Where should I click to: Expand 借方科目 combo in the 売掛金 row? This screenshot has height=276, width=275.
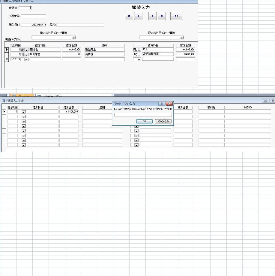(x=26, y=50)
